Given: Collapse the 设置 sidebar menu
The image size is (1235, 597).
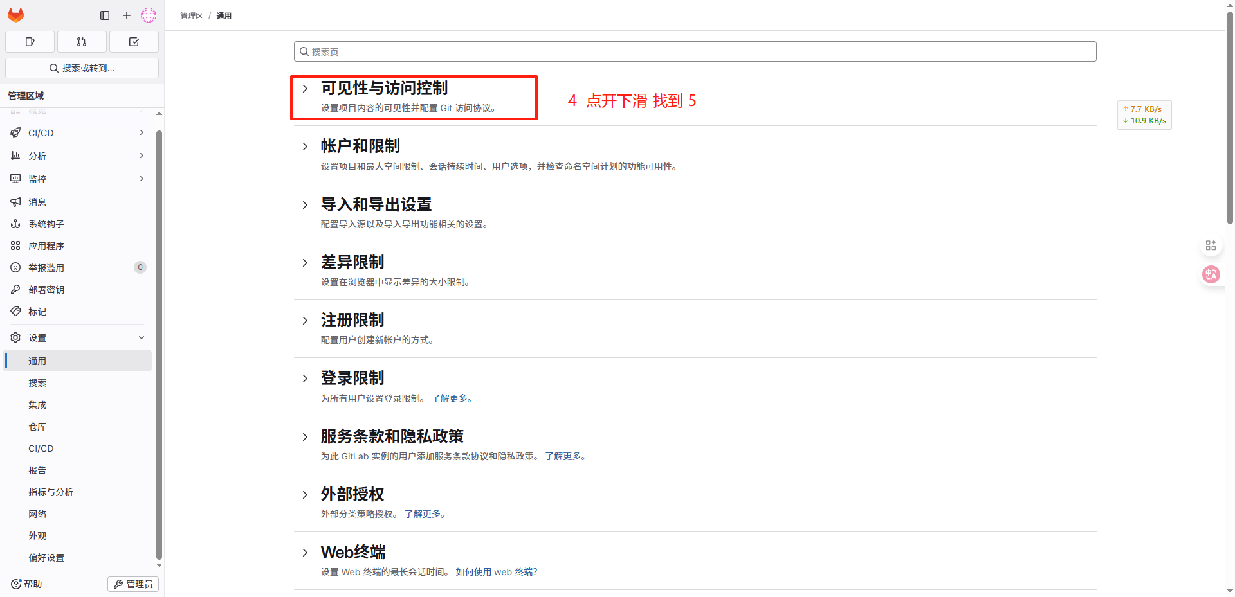Looking at the screenshot, I should (142, 337).
